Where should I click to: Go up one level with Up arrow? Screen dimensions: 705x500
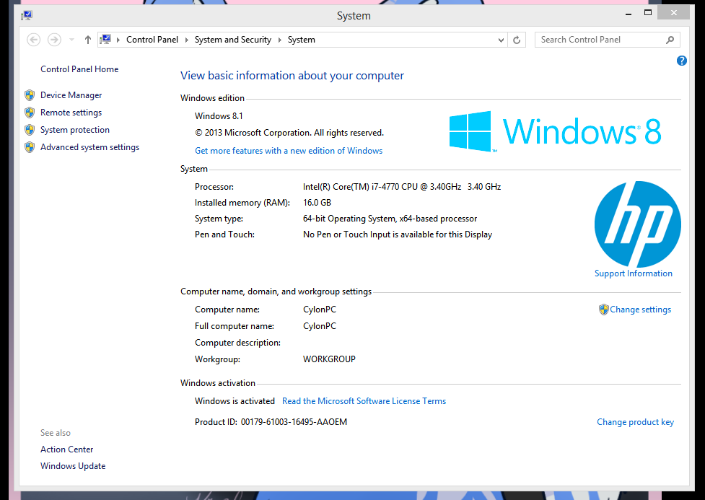click(88, 40)
